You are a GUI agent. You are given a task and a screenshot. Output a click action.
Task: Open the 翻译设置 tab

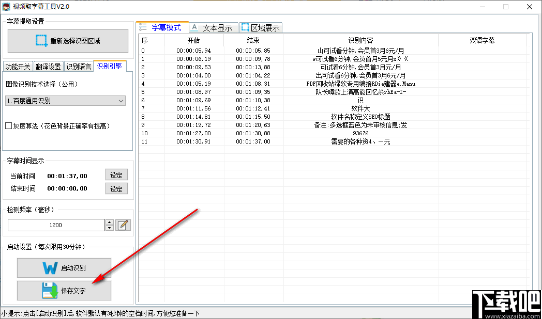pyautogui.click(x=48, y=66)
